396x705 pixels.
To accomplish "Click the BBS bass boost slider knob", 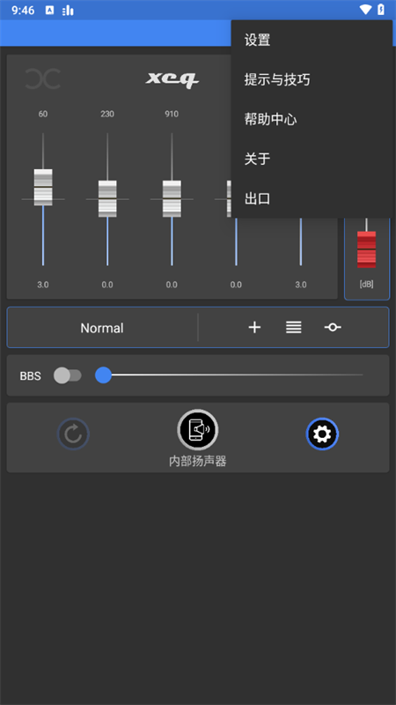I will pyautogui.click(x=103, y=375).
